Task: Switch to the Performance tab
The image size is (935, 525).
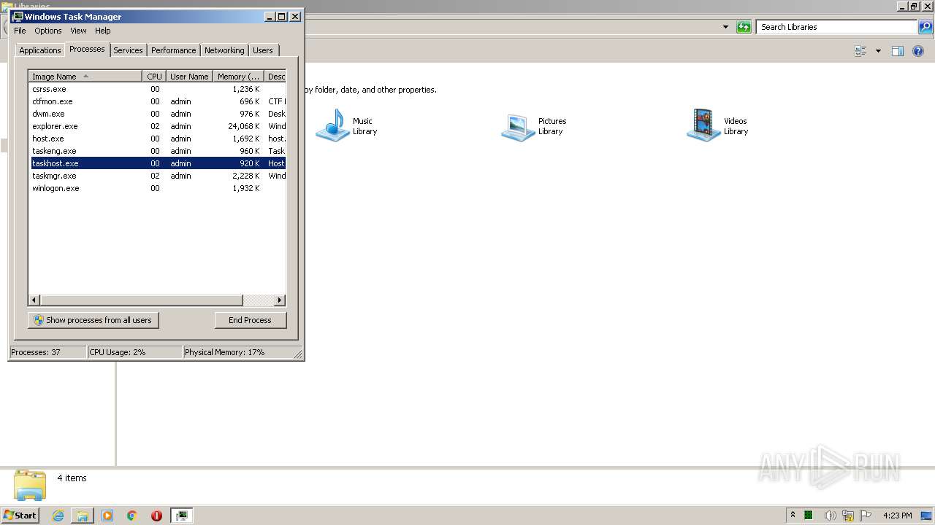Action: coord(173,50)
